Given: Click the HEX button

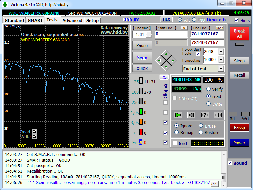Looking at the screenshot, I should pos(166,20).
